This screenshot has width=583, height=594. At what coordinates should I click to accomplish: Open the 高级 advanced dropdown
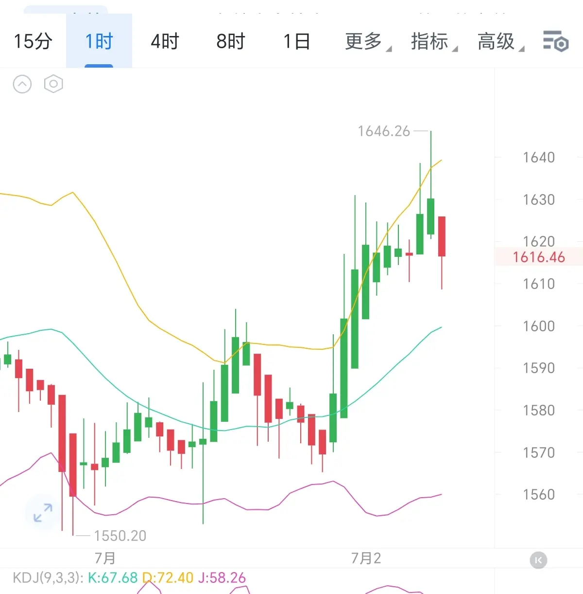click(x=500, y=41)
